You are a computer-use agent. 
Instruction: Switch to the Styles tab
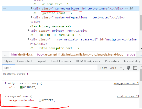(x=8, y=61)
